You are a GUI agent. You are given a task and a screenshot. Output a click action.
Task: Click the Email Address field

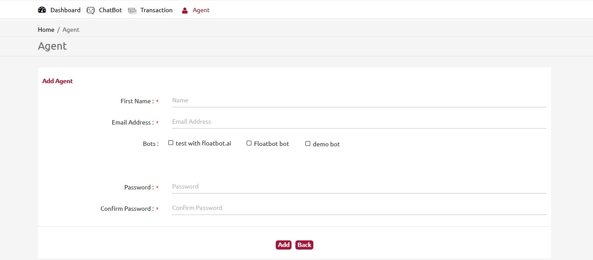click(358, 122)
